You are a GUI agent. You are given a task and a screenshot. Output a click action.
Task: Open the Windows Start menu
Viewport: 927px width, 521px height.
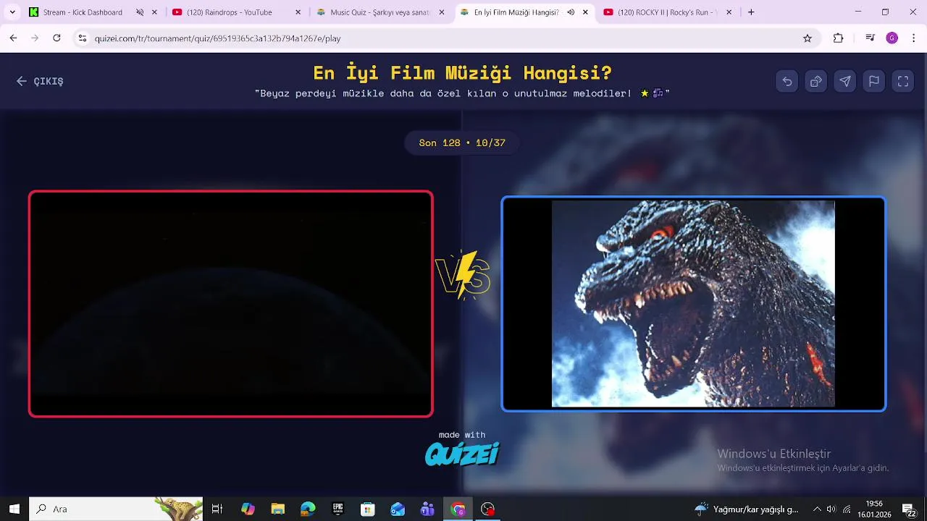click(x=14, y=509)
